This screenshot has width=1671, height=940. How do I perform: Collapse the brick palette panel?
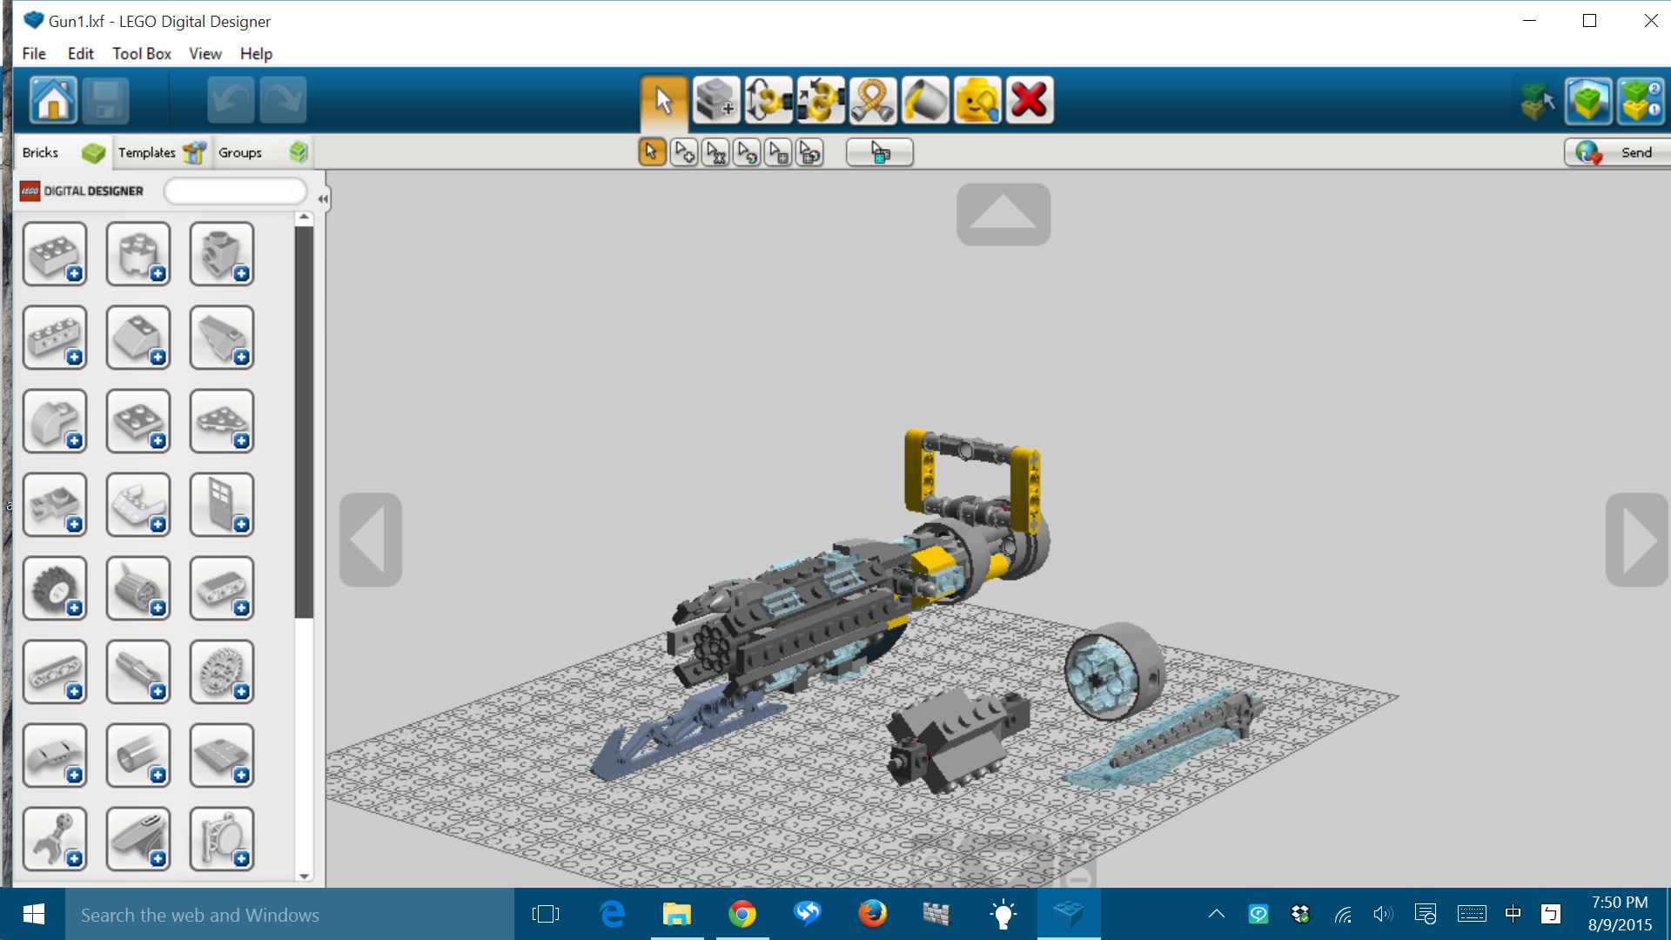click(322, 198)
